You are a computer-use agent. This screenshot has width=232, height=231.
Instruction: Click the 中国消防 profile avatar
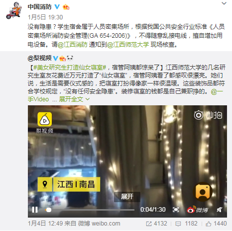point(14,10)
